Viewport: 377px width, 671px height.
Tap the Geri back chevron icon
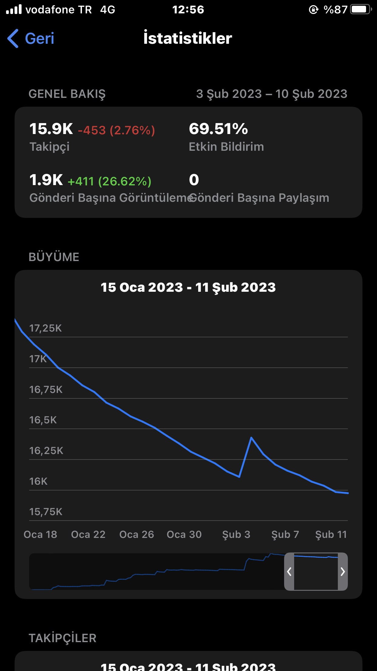coord(13,39)
